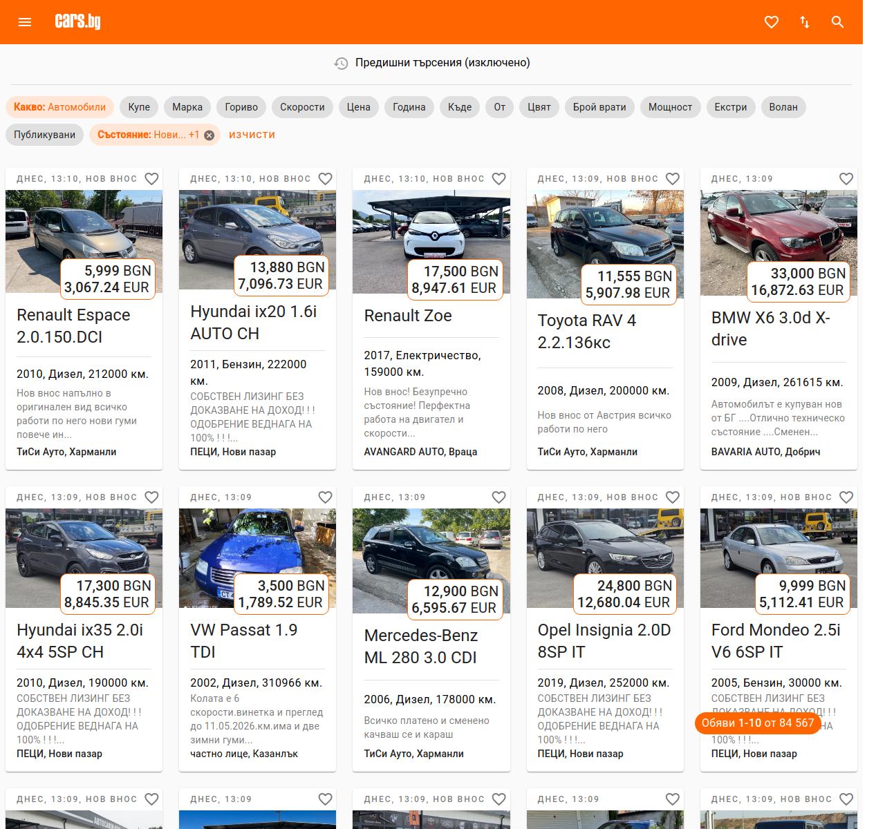Favorite the Toyota RAV 4 listing
Screen dimensions: 885x829
(x=672, y=179)
